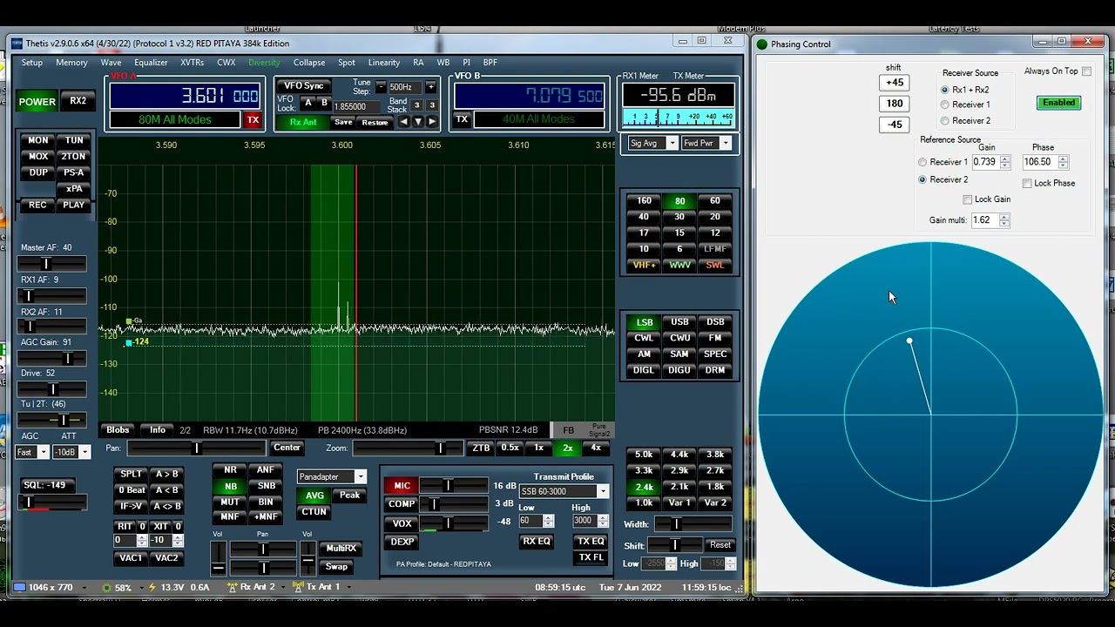
Task: Open the Diversity menu
Action: point(264,63)
